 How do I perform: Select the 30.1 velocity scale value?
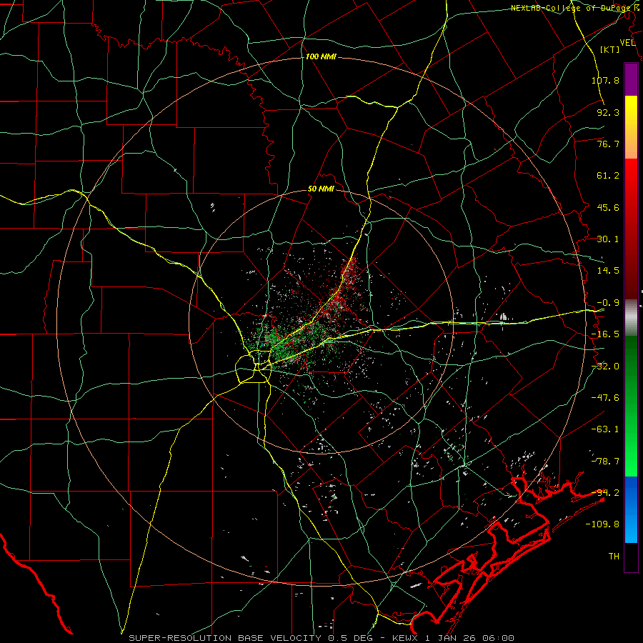[608, 239]
